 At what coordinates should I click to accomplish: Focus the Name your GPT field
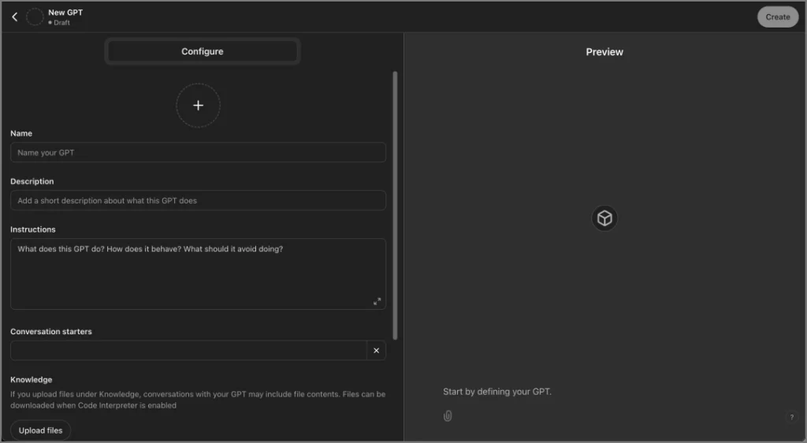pyautogui.click(x=198, y=153)
